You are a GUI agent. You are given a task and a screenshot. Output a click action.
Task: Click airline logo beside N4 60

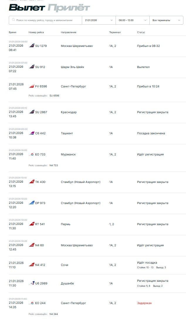[x=32, y=245]
